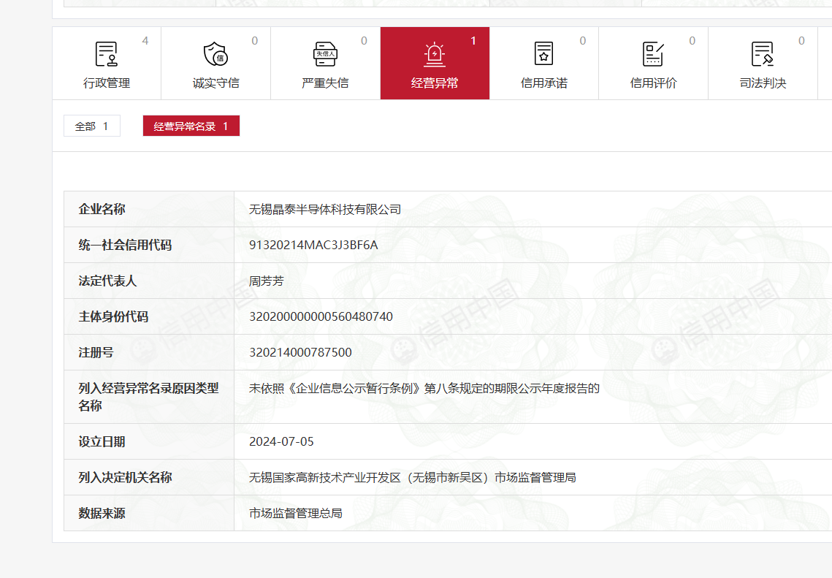Viewport: 832px width, 578px height.
Task: Click the 信用承诺 certificate icon
Action: pos(543,54)
